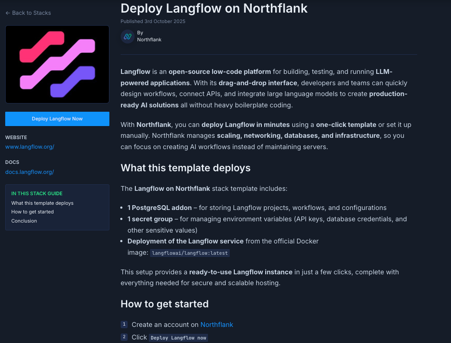Open the docs.langflow.org documentation link
The height and width of the screenshot is (343, 451).
pyautogui.click(x=30, y=172)
